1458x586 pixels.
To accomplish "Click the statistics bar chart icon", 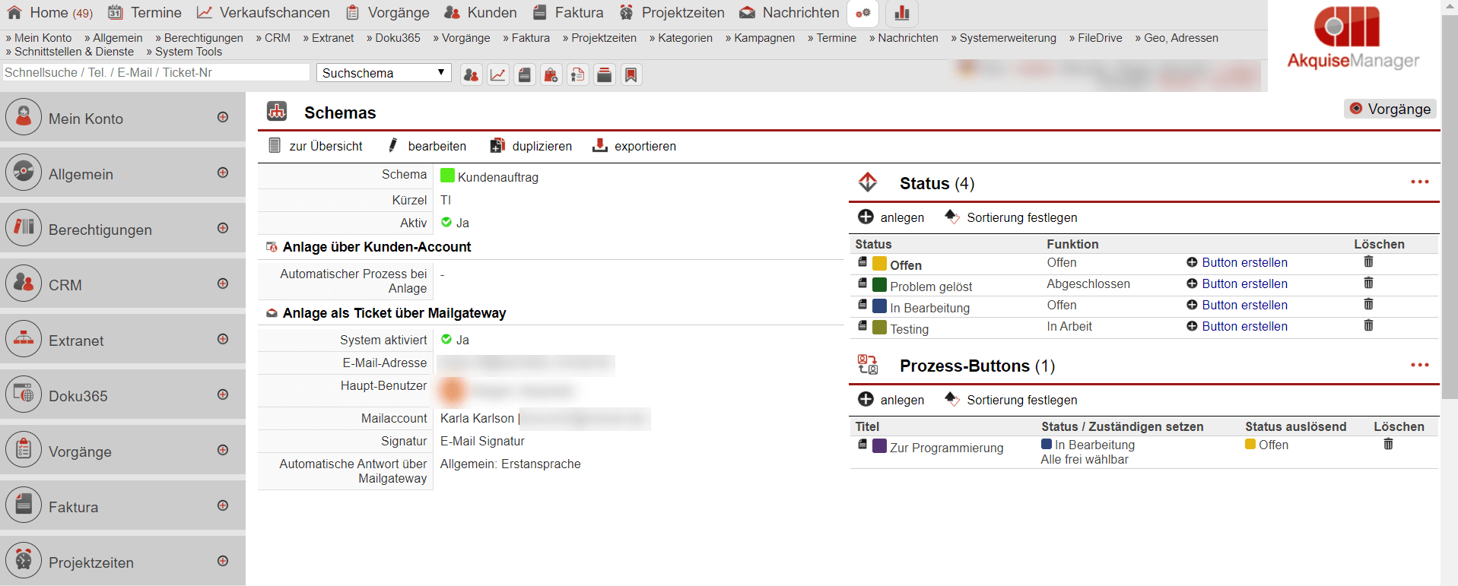I will 901,13.
